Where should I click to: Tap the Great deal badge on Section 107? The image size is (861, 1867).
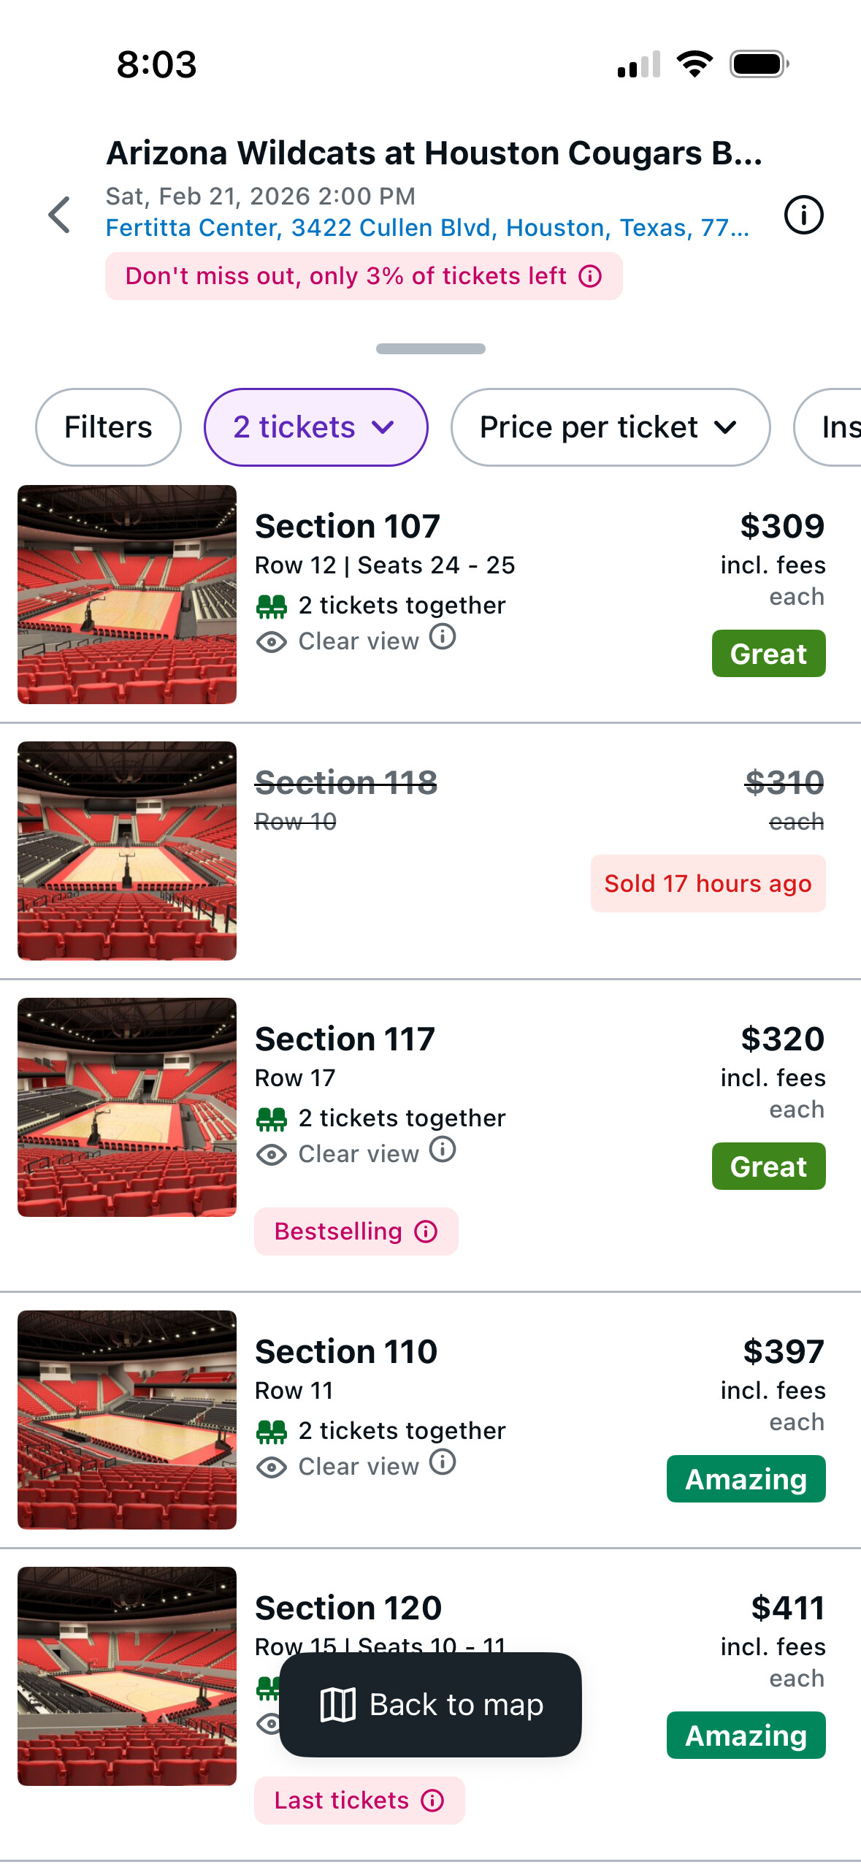pyautogui.click(x=768, y=654)
